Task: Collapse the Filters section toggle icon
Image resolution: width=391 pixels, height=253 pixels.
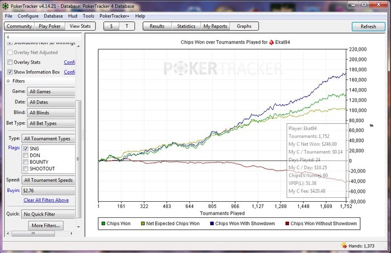Action: click(8, 81)
